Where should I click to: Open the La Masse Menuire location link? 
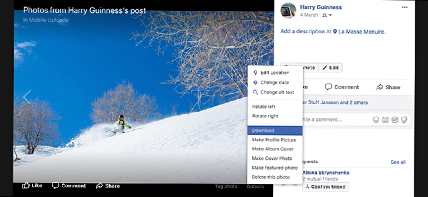coord(361,32)
